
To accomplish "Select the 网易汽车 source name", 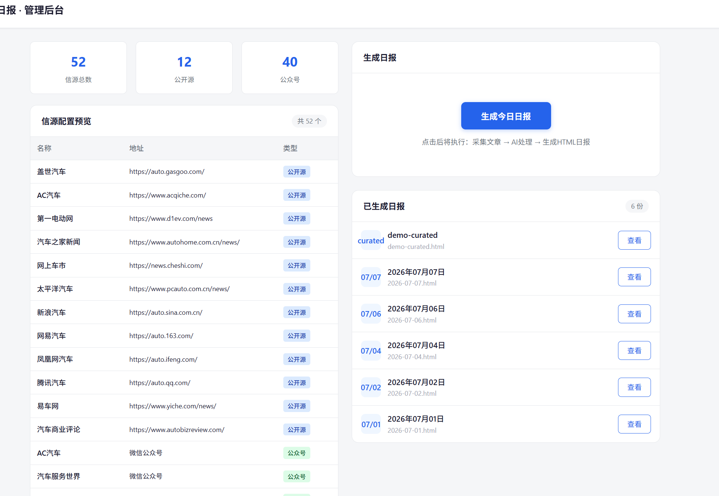I will (x=51, y=336).
